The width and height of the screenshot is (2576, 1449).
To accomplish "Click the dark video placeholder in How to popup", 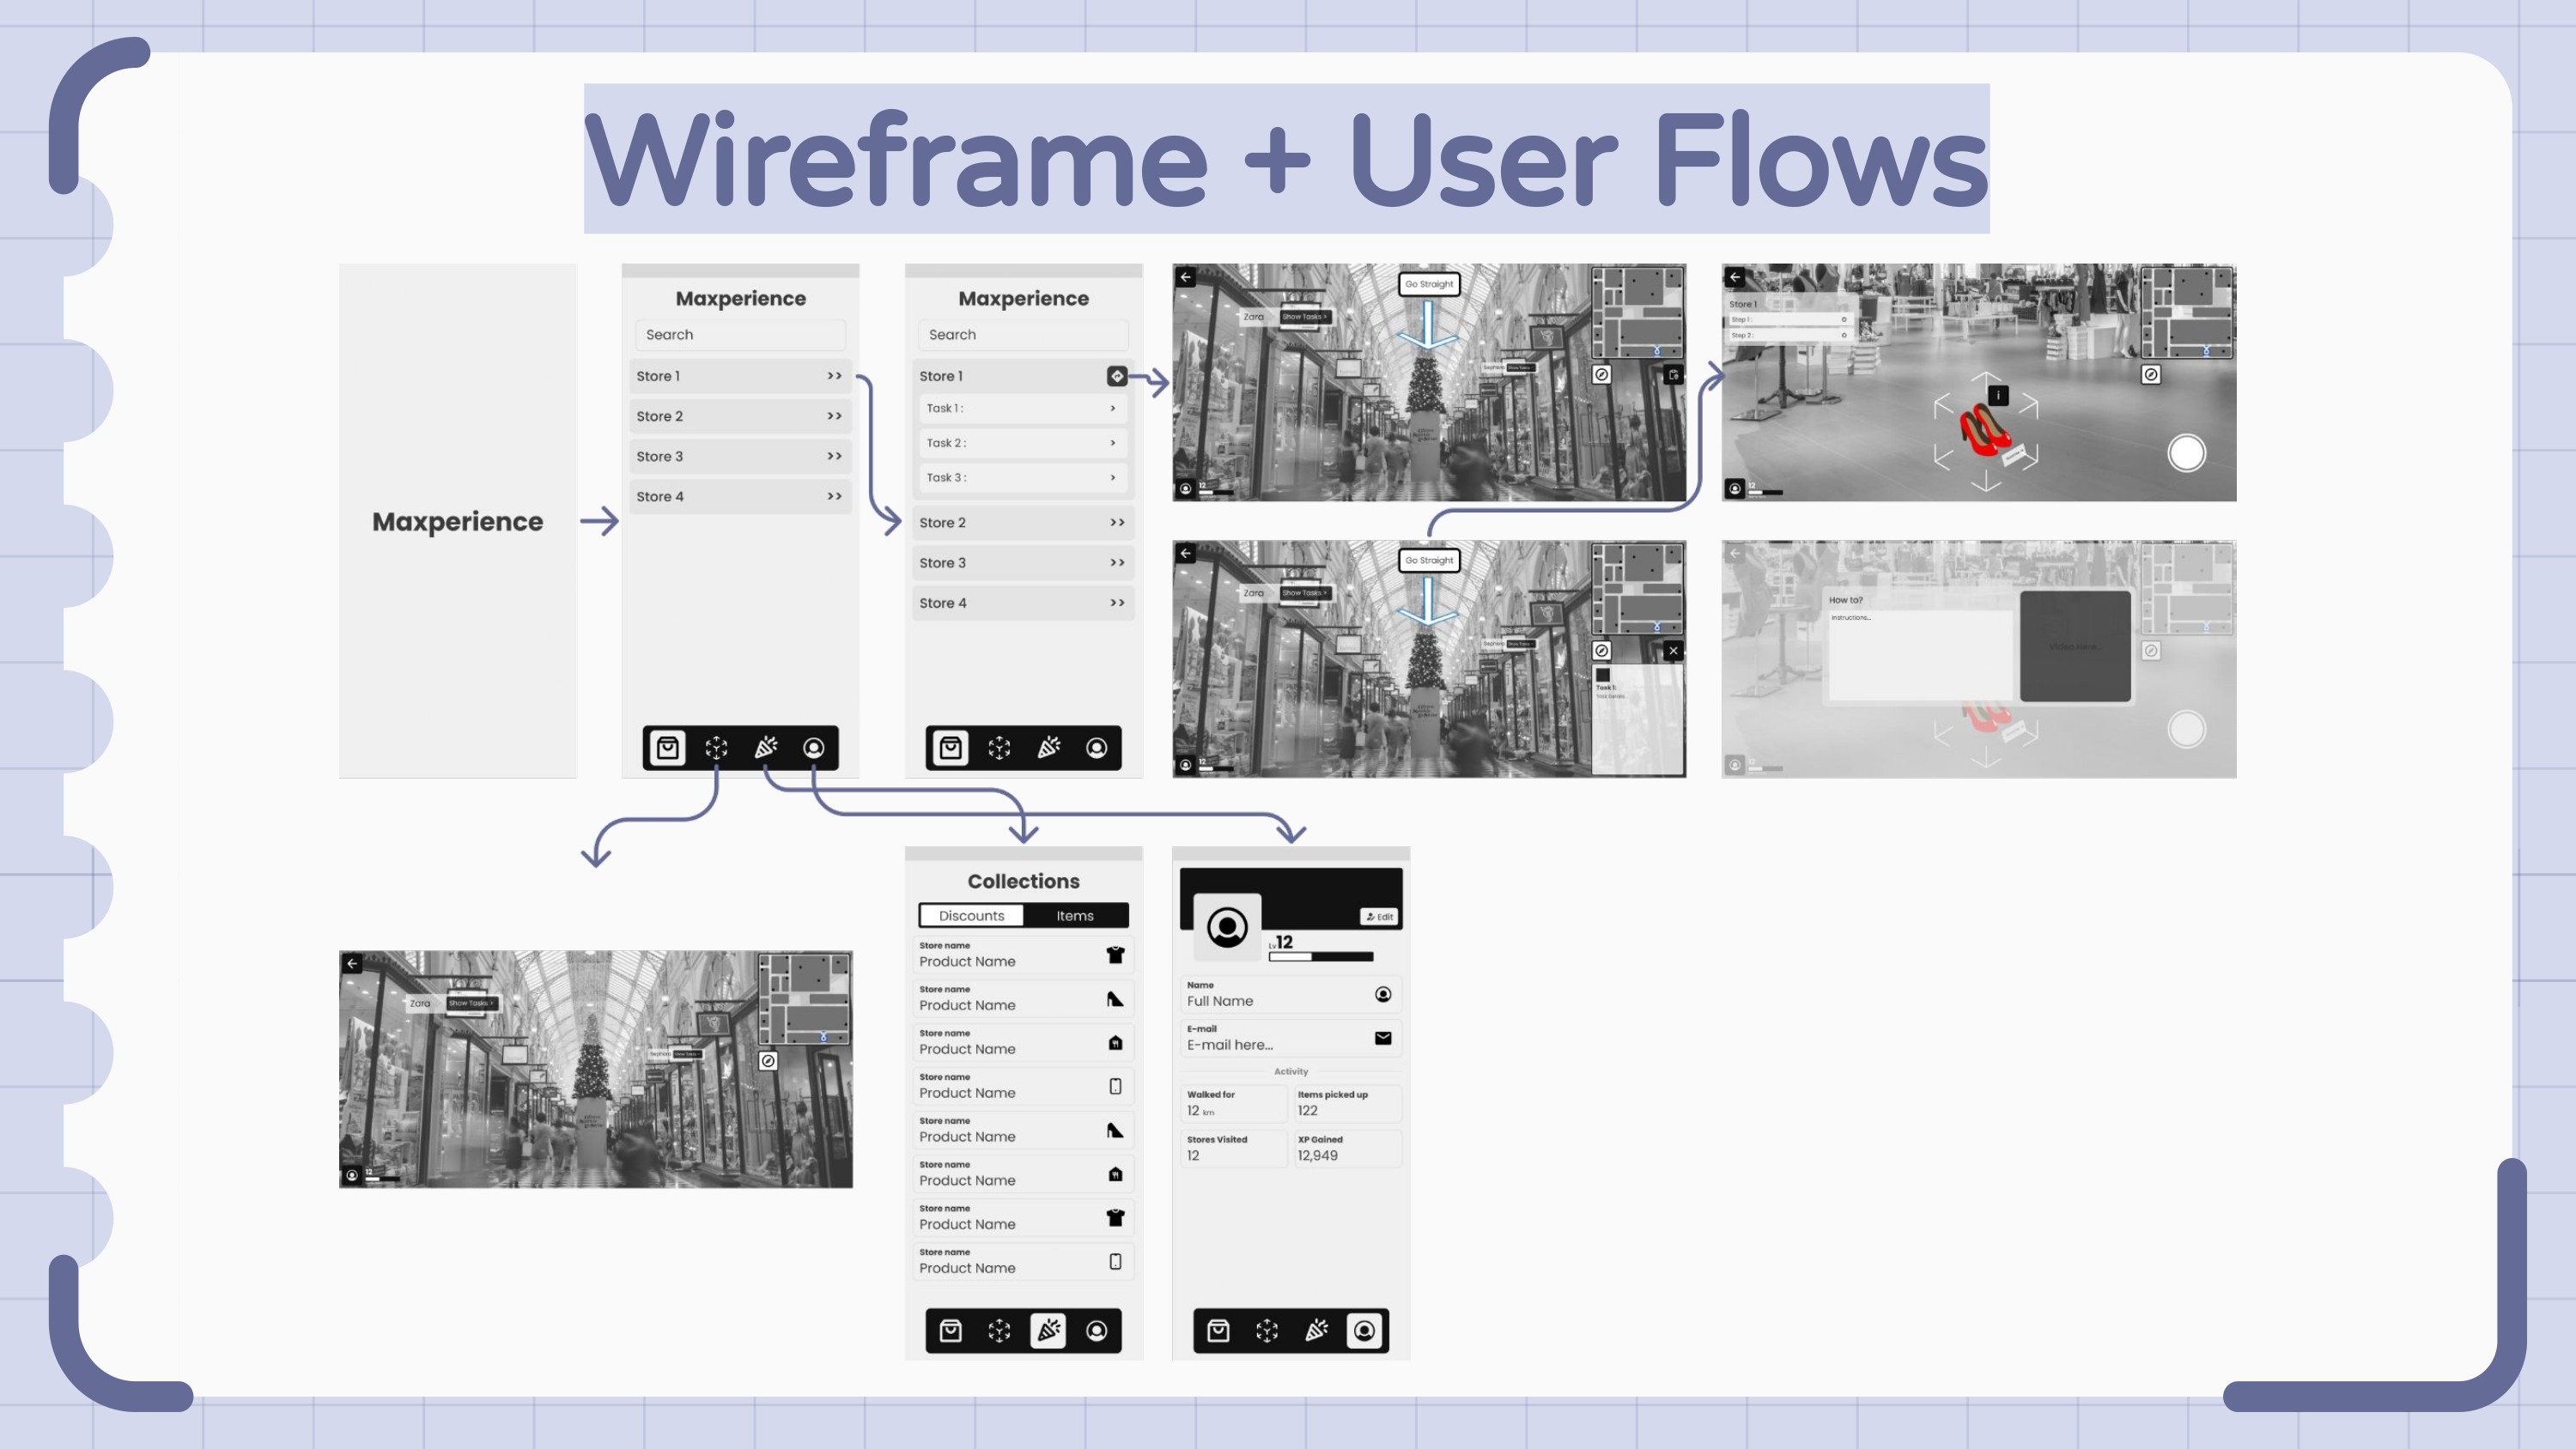I will click(x=2075, y=646).
